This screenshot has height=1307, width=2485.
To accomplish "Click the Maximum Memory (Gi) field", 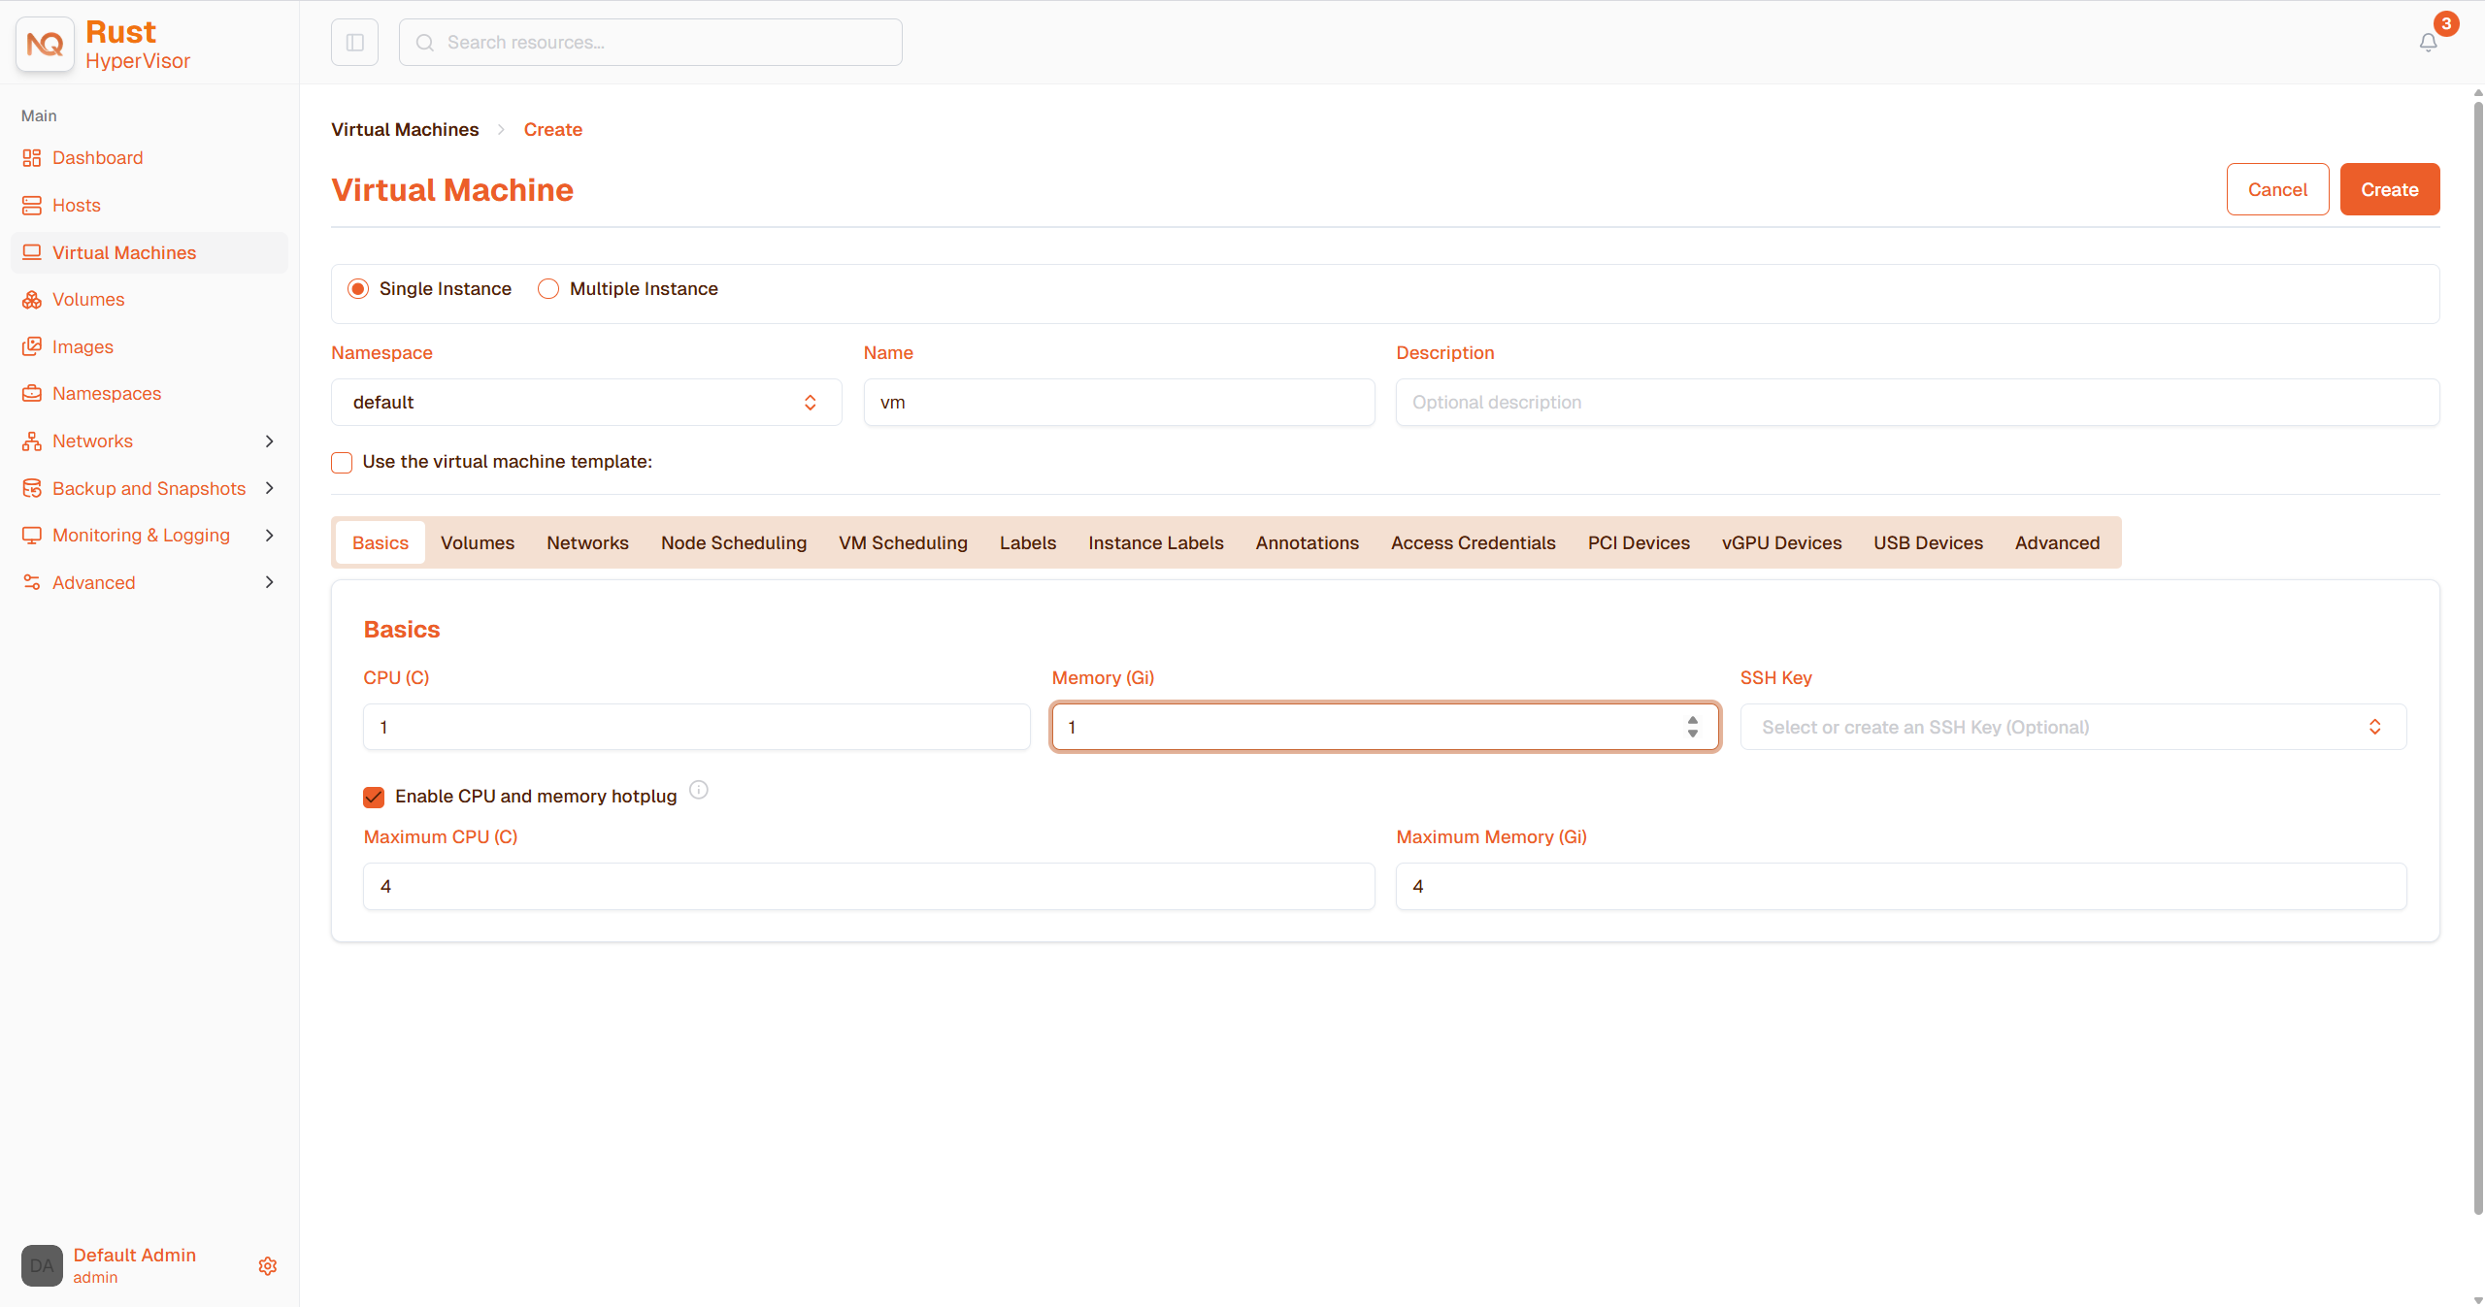I will [x=1901, y=887].
